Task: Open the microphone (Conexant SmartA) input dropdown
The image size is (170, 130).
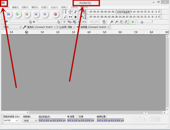Action: click(x=41, y=27)
